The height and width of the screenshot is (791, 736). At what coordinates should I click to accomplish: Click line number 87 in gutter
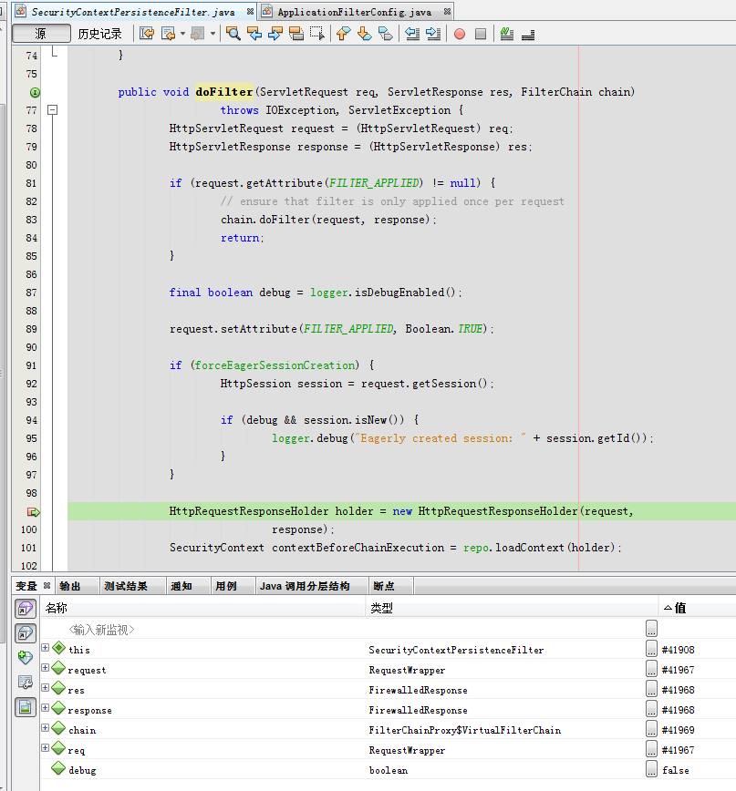pos(31,293)
